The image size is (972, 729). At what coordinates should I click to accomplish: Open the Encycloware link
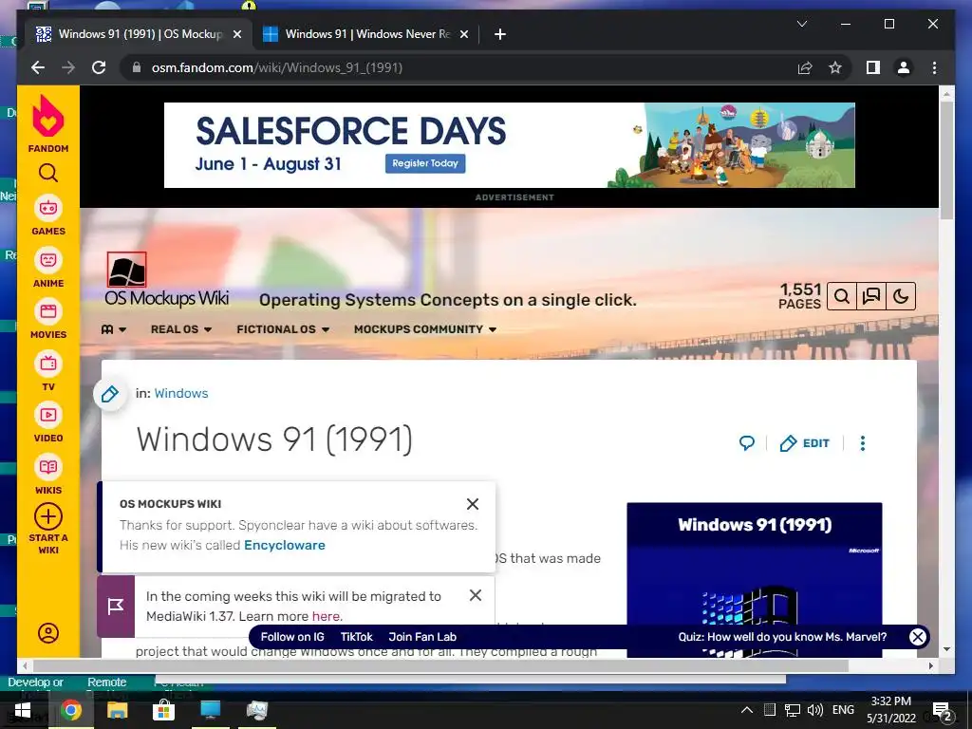[x=285, y=545]
